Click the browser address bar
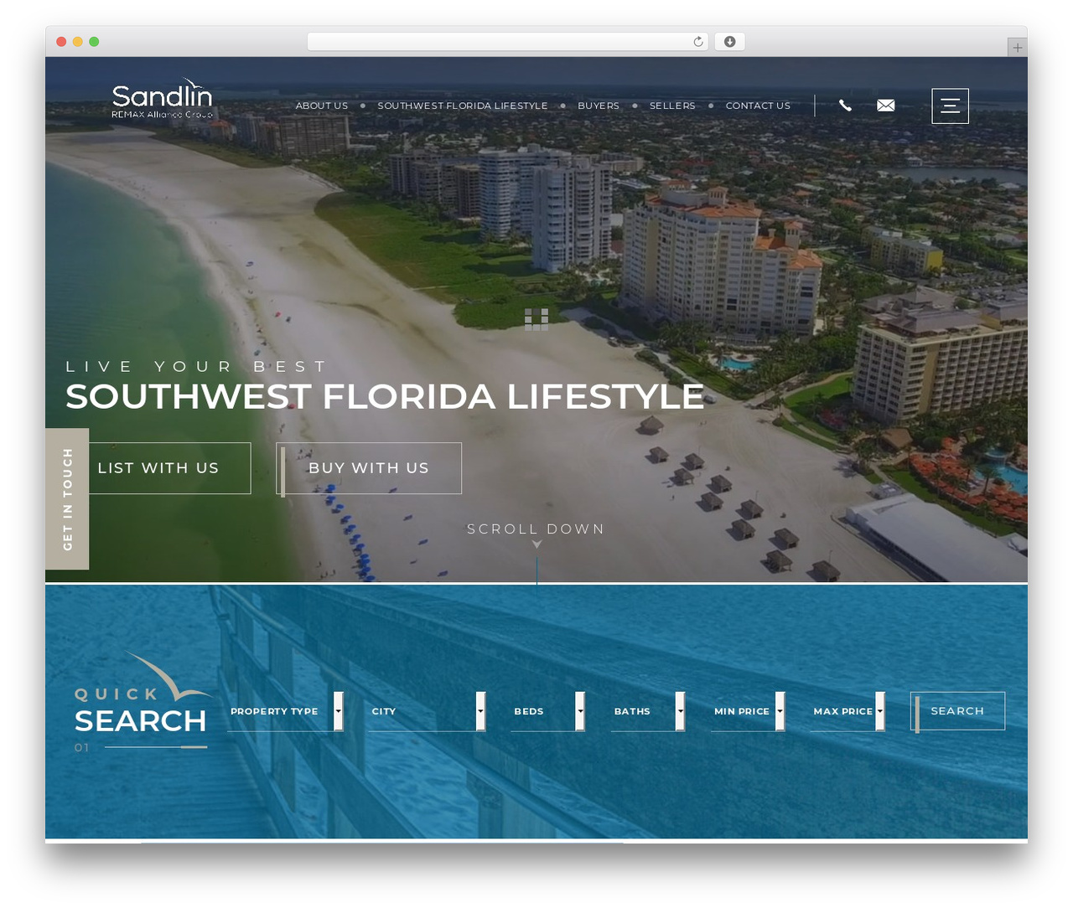 (508, 42)
